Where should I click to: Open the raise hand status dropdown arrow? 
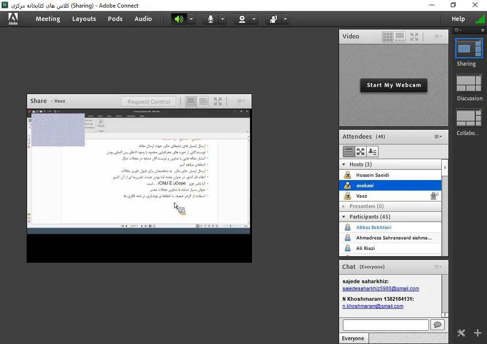285,19
